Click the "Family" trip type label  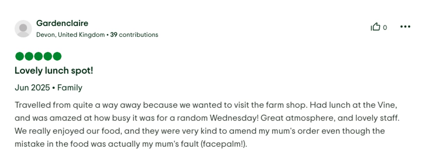point(70,88)
